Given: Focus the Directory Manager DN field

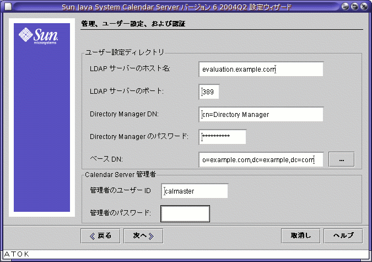Looking at the screenshot, I should click(x=261, y=115).
